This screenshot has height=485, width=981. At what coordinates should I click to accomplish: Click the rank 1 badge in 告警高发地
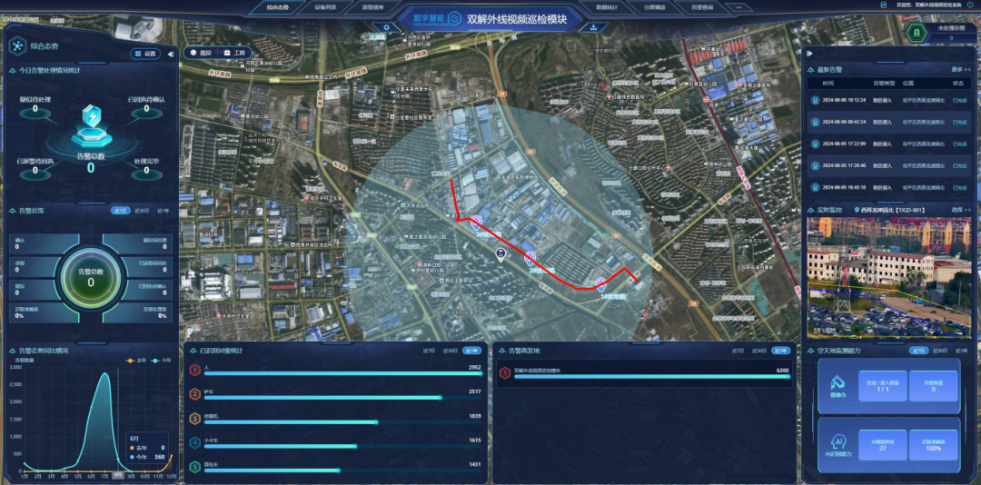(x=505, y=373)
